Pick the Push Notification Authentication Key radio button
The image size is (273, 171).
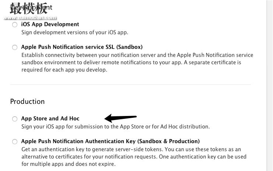point(15,142)
